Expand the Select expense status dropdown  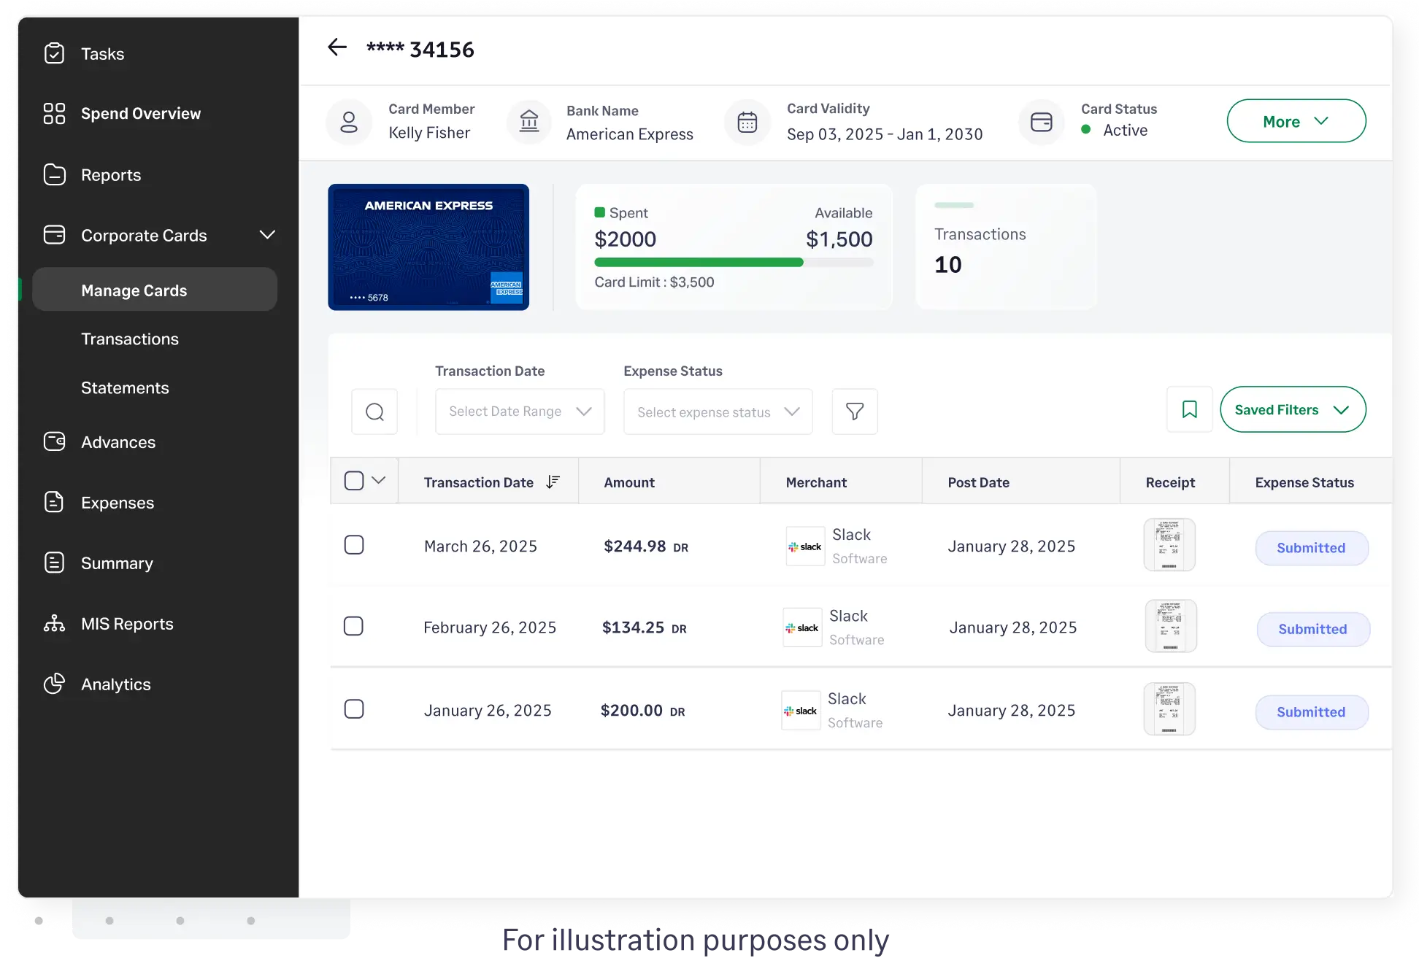718,412
